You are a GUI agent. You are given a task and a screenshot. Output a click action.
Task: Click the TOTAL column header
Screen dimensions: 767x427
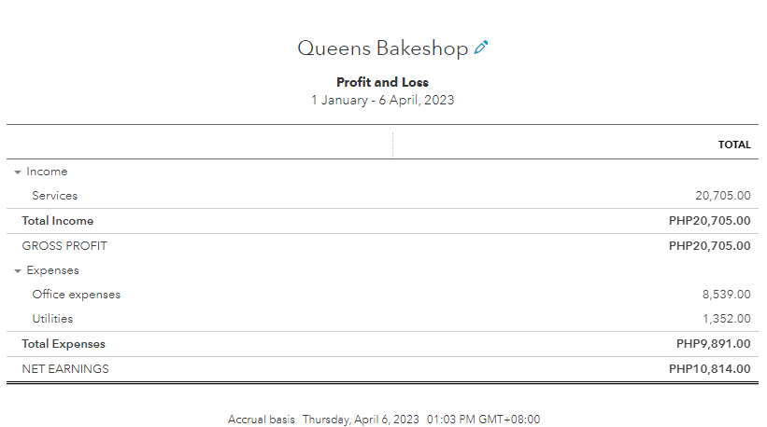click(733, 145)
